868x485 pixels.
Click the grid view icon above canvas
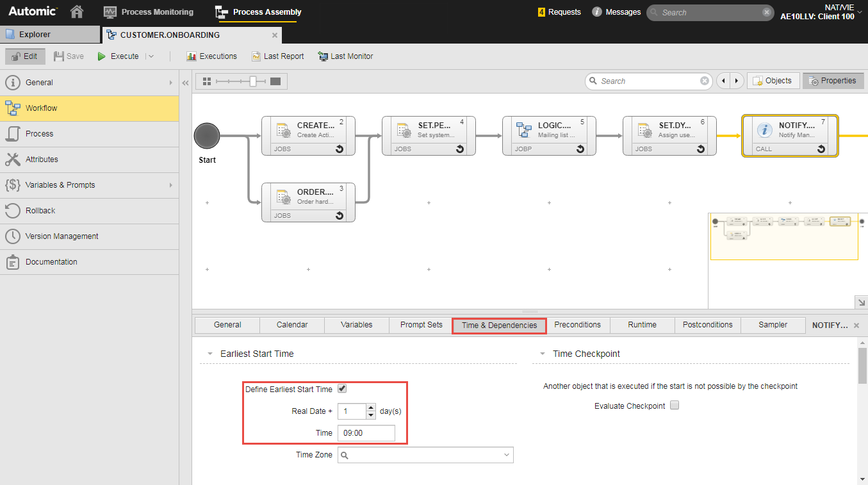point(206,81)
